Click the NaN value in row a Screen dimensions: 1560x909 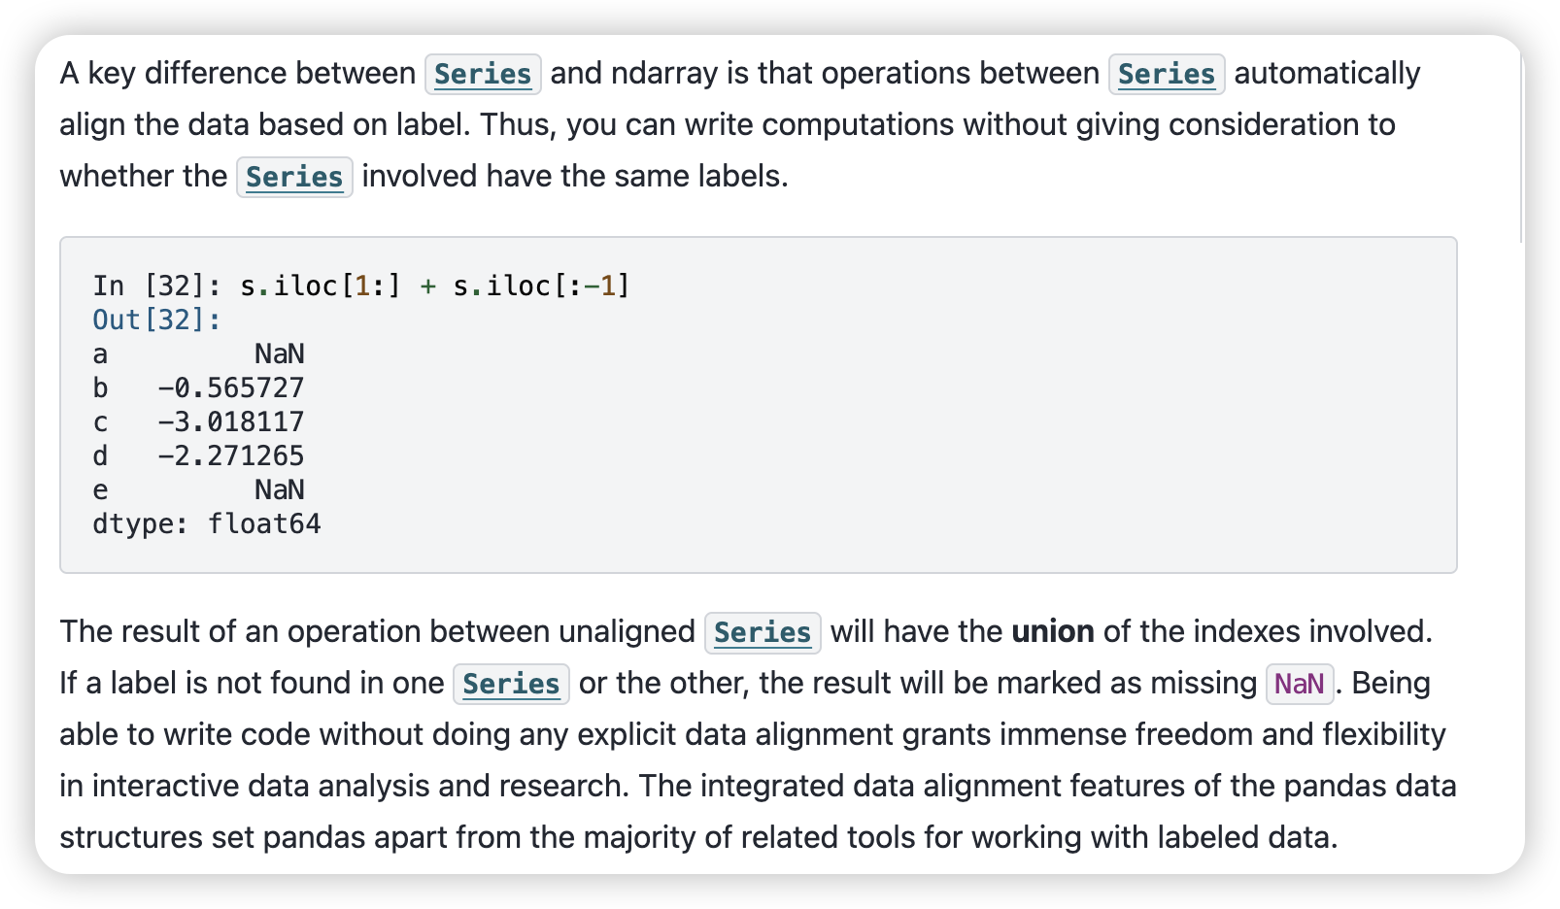point(280,353)
